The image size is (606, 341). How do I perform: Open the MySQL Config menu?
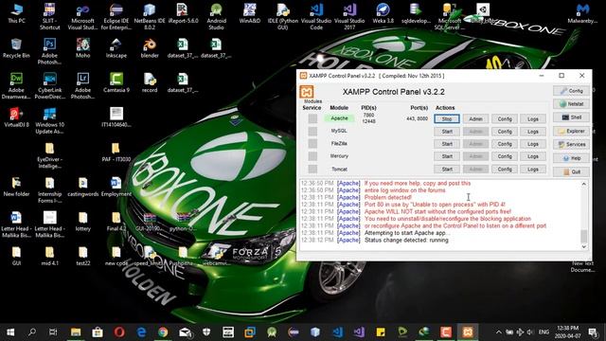pos(505,132)
